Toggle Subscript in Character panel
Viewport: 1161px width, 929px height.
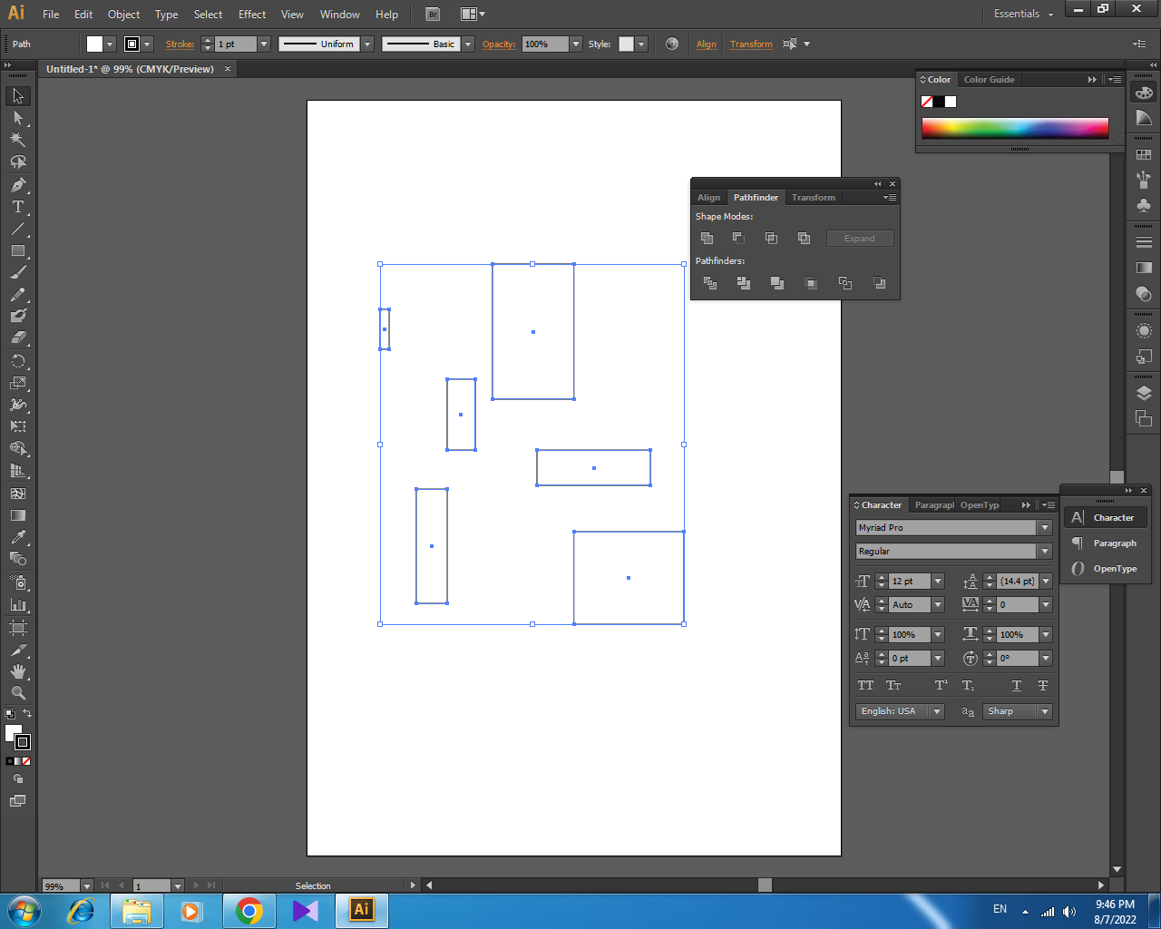tap(969, 686)
